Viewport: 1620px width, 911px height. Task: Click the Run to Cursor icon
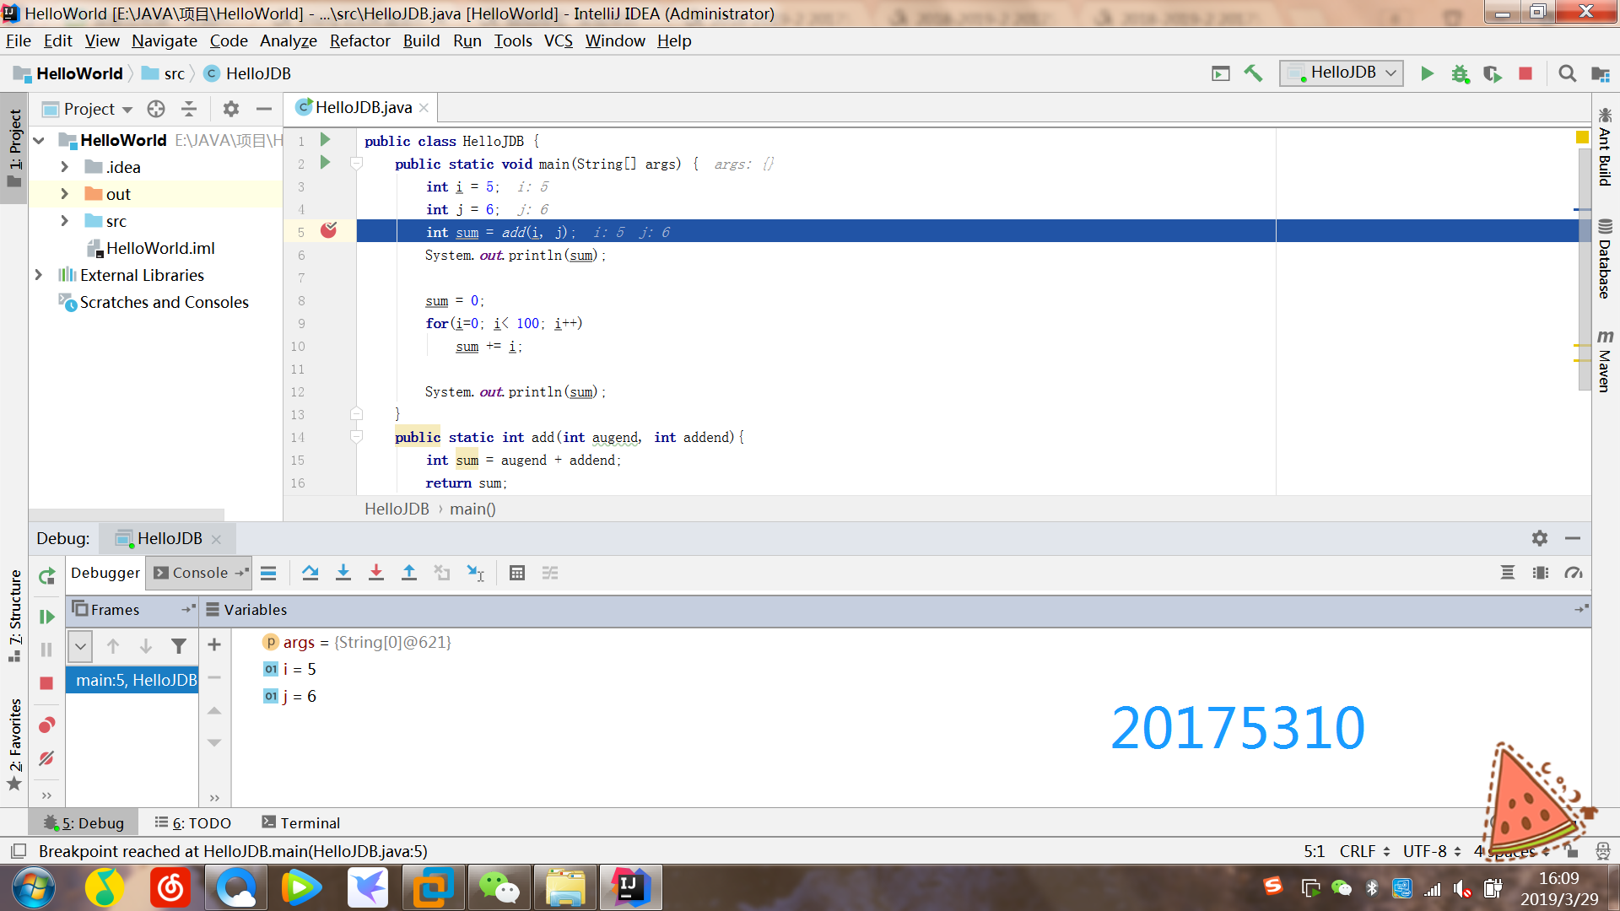476,573
